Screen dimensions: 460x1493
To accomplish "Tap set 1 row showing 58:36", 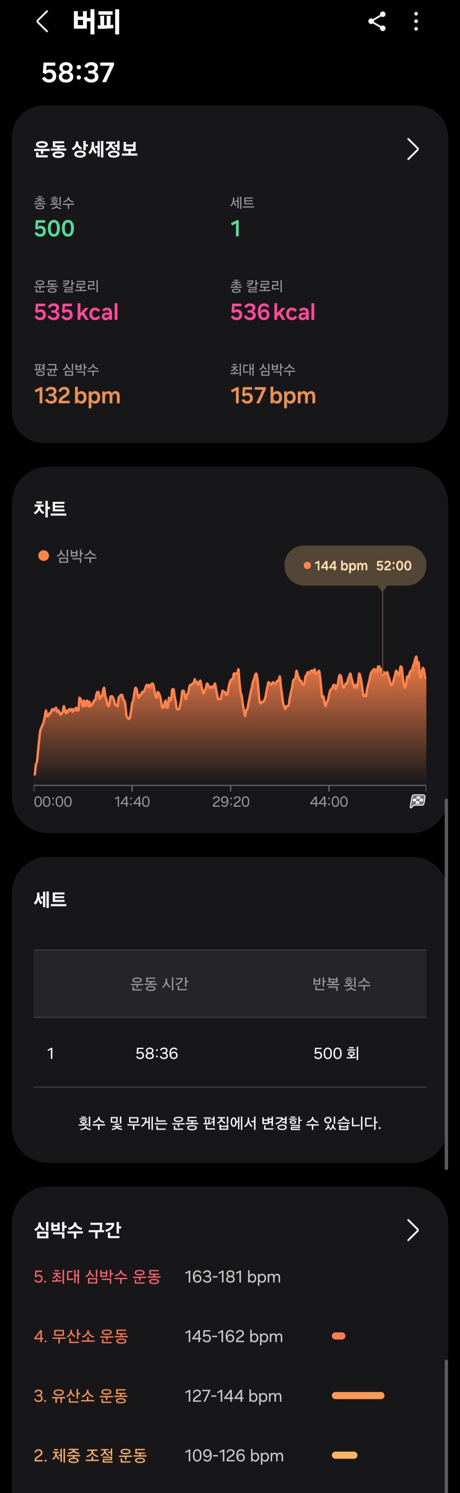I will (x=230, y=1053).
